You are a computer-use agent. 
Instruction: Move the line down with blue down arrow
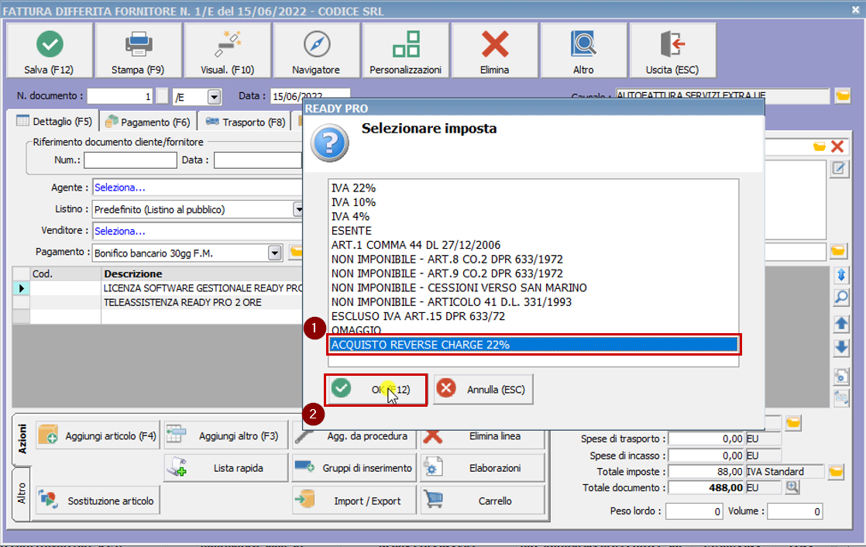point(841,347)
